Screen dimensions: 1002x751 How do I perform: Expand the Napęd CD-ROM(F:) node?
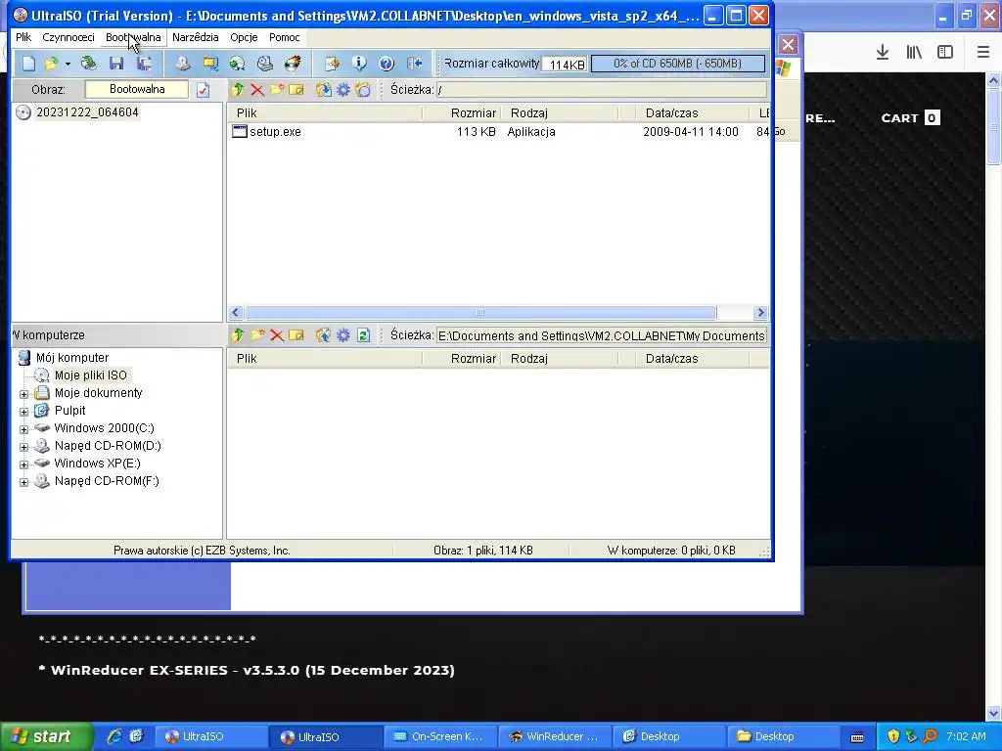[x=23, y=482]
